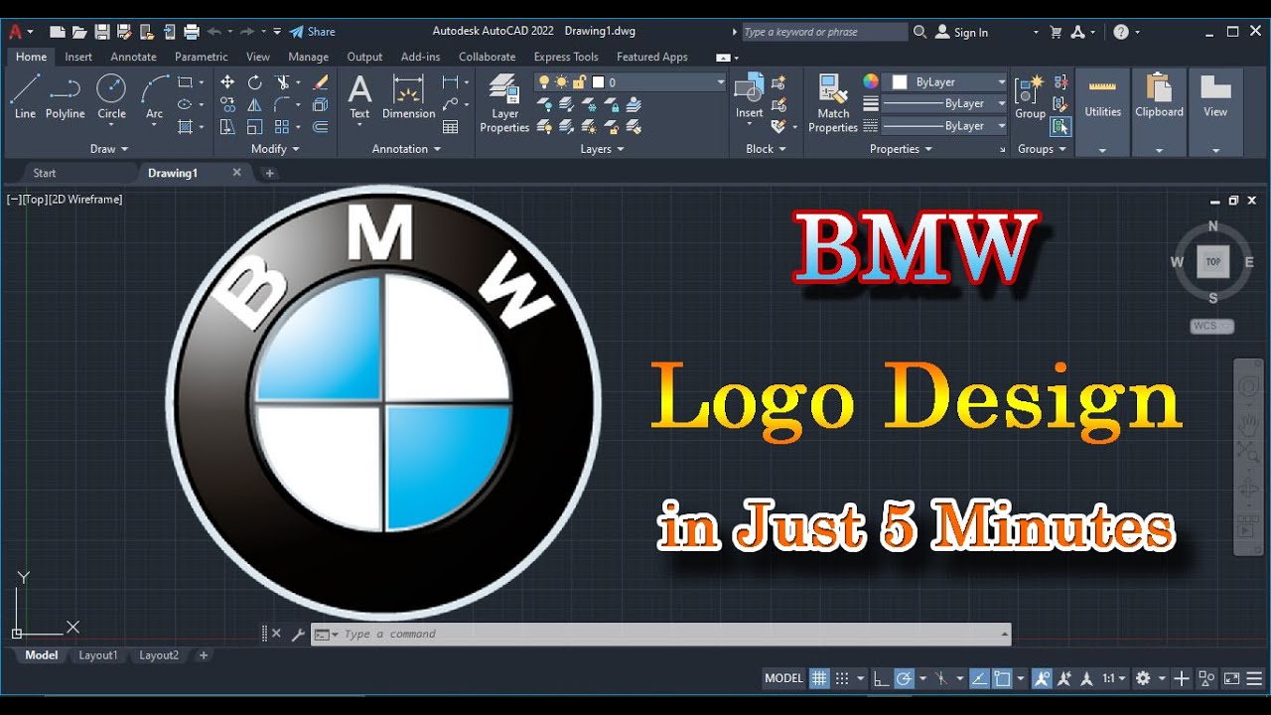Add a new drawing tab with plus
This screenshot has height=715, width=1271.
pos(269,173)
